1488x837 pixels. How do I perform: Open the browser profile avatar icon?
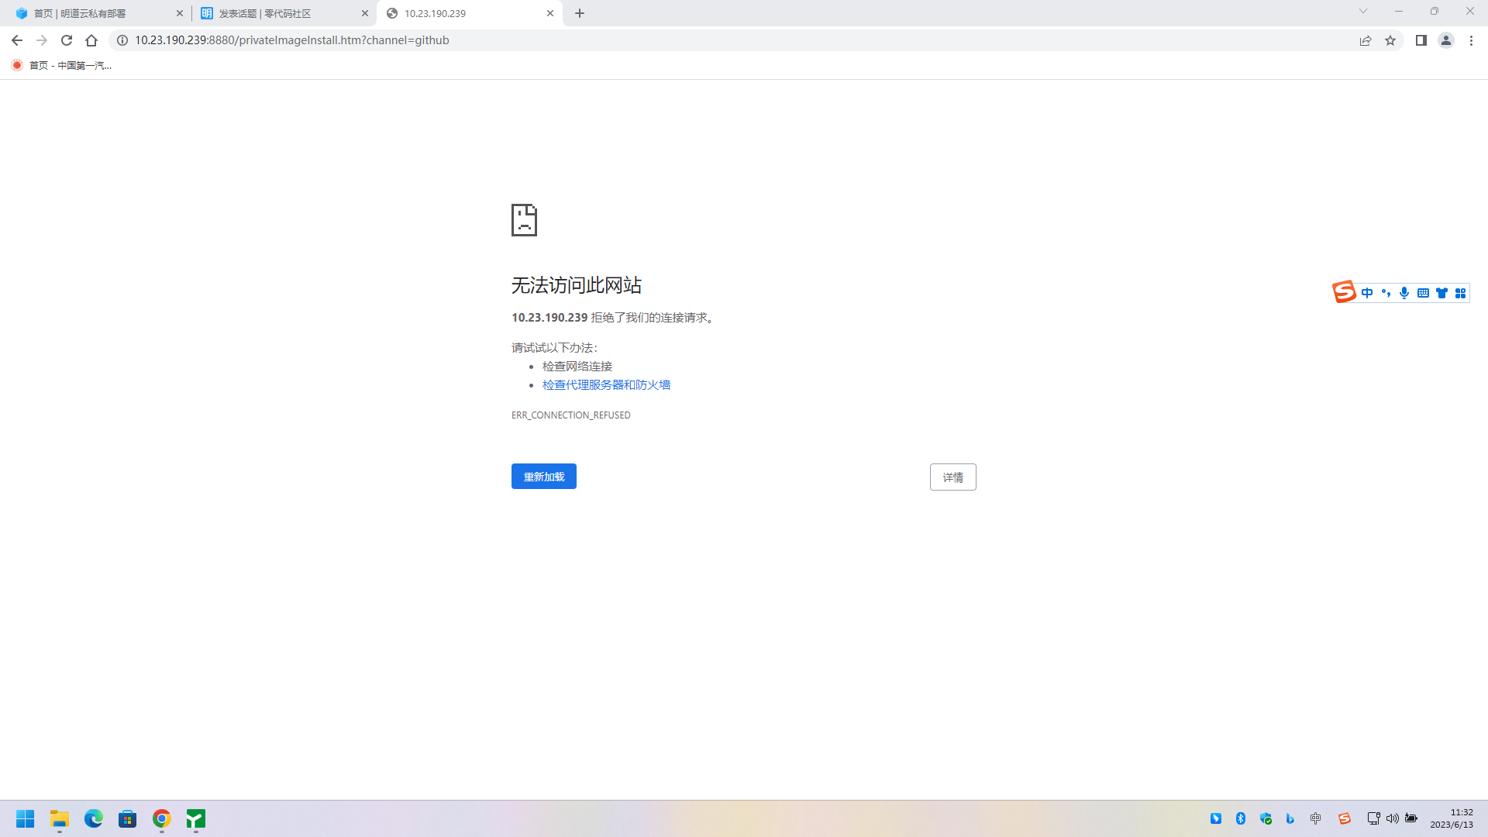1446,40
